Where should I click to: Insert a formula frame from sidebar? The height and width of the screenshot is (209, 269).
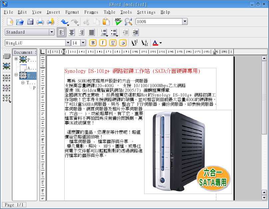tap(6, 88)
